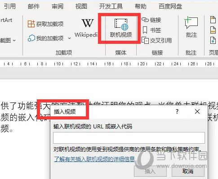Click the 取消 cancel button
Viewport: 218px width, 179px height.
[x=188, y=171]
